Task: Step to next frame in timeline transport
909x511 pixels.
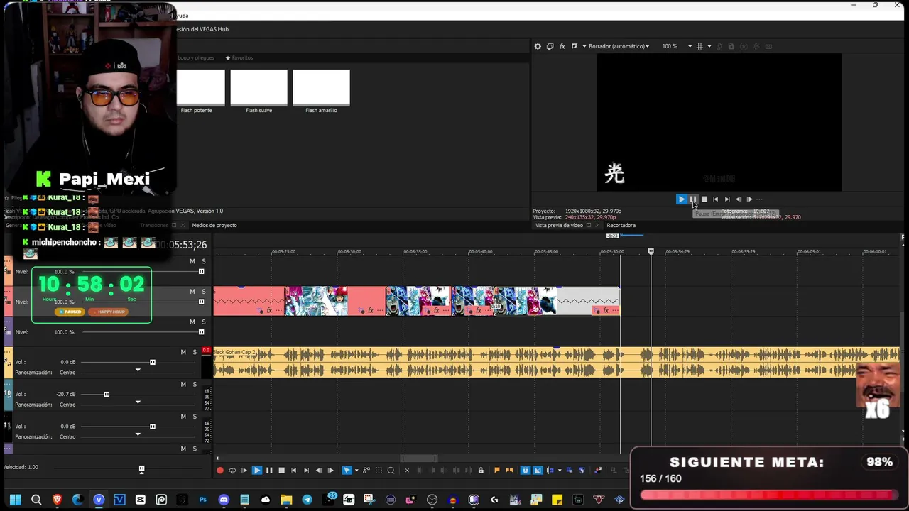Action: (x=330, y=471)
